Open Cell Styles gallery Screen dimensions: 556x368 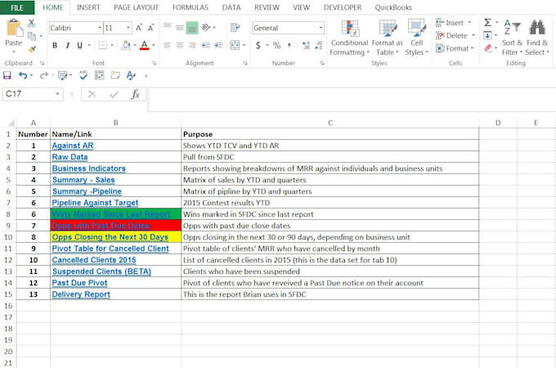click(417, 38)
